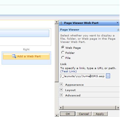Expand the Advanced section
The image size is (120, 117).
pos(61,95)
